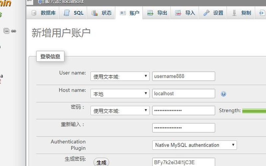This screenshot has height=166, width=266.
Task: Open the 导入 (Import) tab
Action: coord(185,13)
